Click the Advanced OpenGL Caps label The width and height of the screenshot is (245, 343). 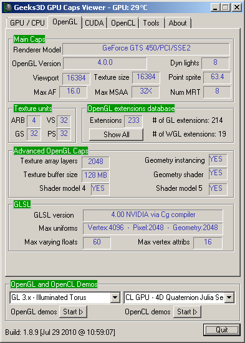point(50,151)
